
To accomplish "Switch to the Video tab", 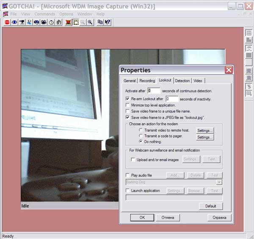I will click(198, 81).
